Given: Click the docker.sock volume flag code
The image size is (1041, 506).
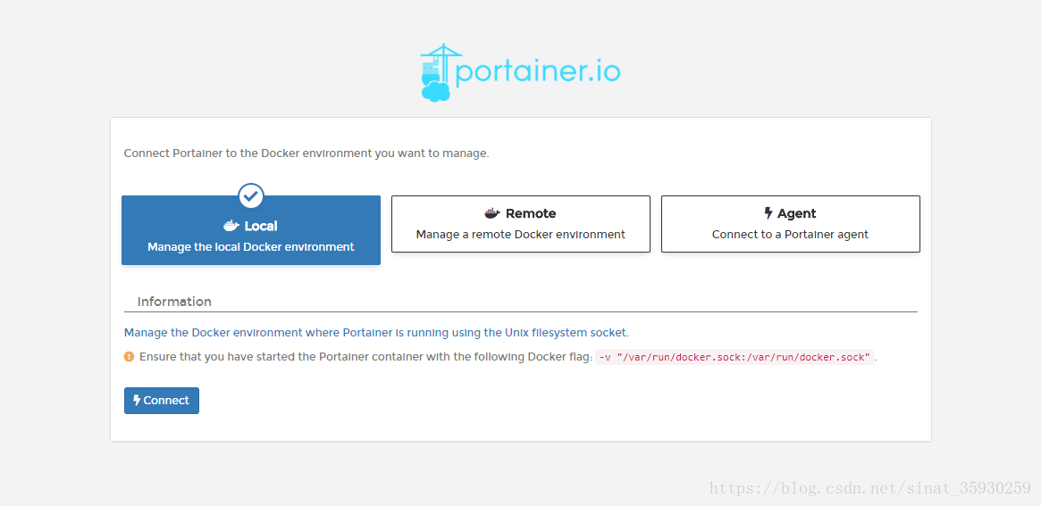Looking at the screenshot, I should click(735, 358).
